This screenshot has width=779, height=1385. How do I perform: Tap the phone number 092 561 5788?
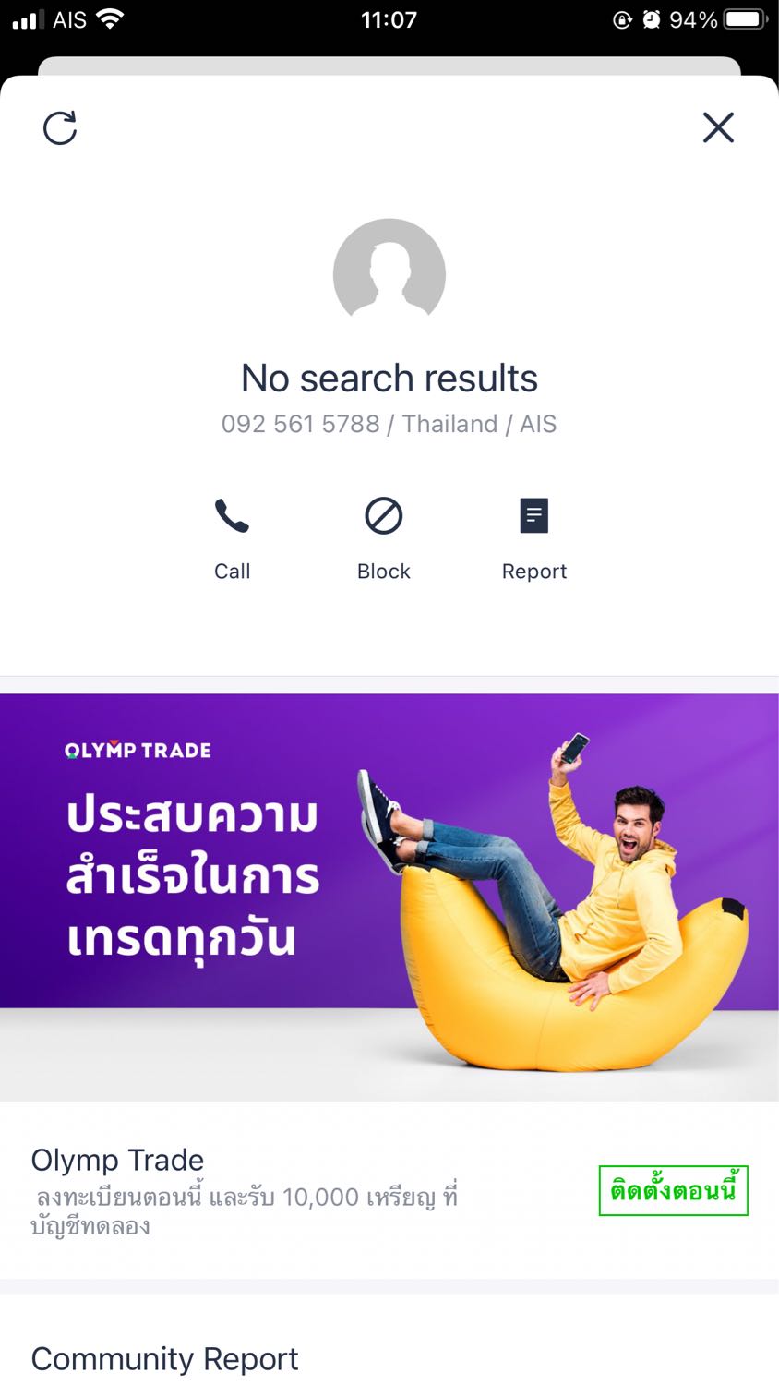[x=301, y=424]
